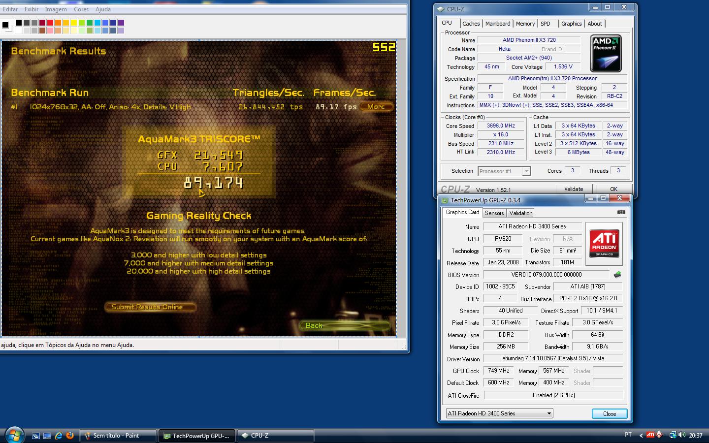Viewport: 709px width, 443px height.
Task: Click the GPU-Z screenshot camera icon
Action: click(x=621, y=212)
